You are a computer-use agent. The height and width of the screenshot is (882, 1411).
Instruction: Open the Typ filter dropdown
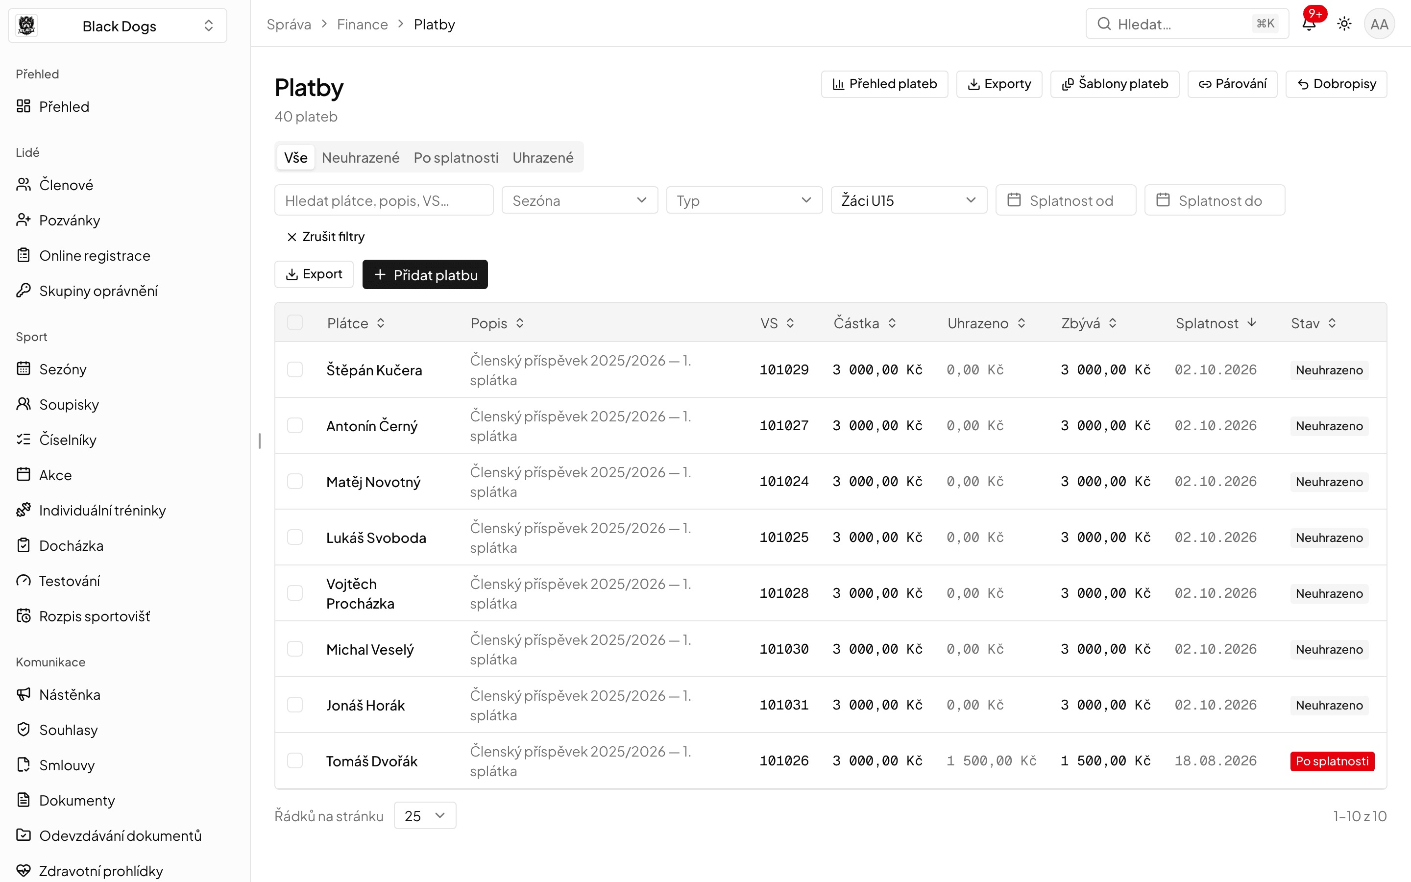[x=744, y=200]
